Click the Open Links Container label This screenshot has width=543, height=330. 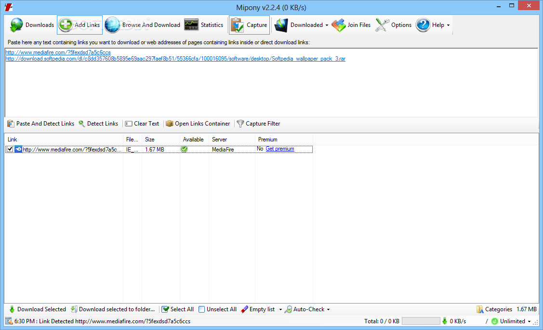pos(202,124)
